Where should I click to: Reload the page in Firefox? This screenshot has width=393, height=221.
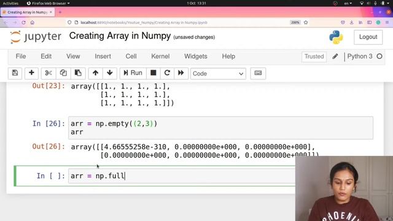pyautogui.click(x=23, y=23)
